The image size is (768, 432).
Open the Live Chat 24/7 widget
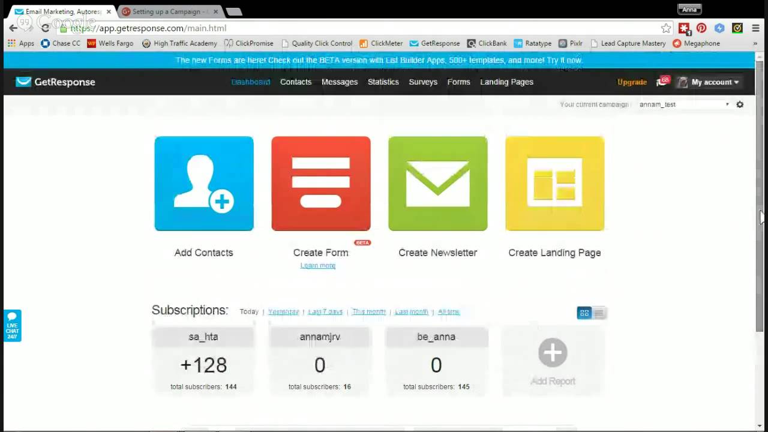tap(13, 326)
